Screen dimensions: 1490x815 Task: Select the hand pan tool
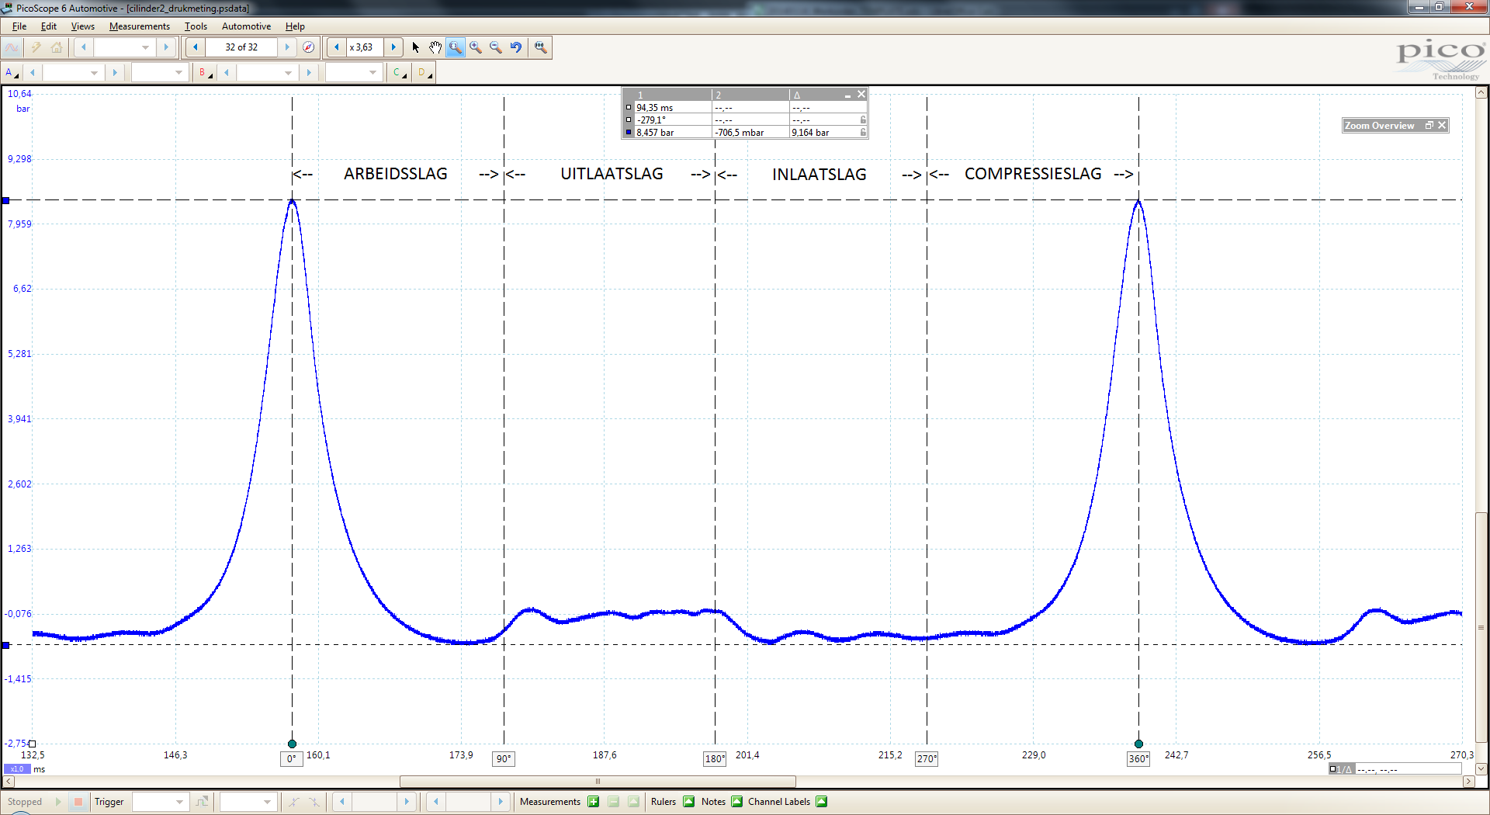pyautogui.click(x=435, y=47)
